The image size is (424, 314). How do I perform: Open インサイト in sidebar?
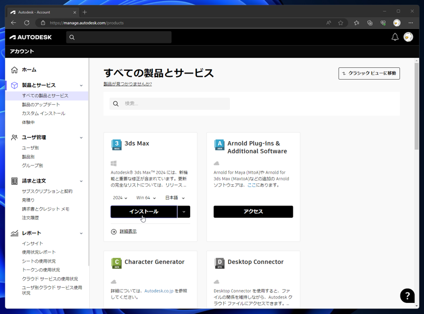point(32,244)
